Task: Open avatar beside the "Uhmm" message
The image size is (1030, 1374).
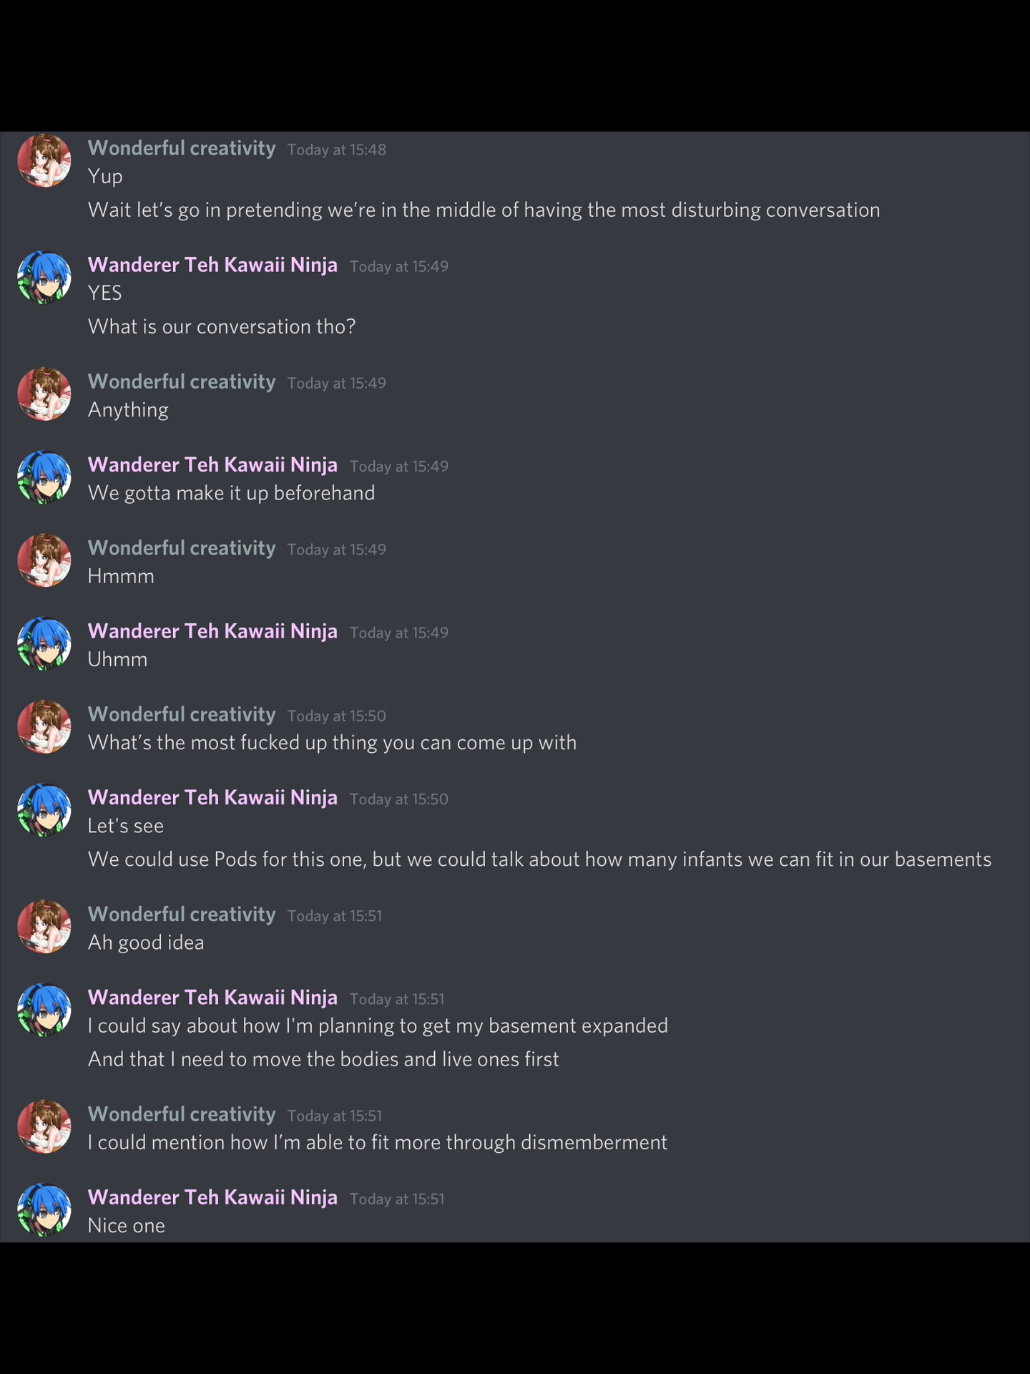Action: (x=44, y=643)
